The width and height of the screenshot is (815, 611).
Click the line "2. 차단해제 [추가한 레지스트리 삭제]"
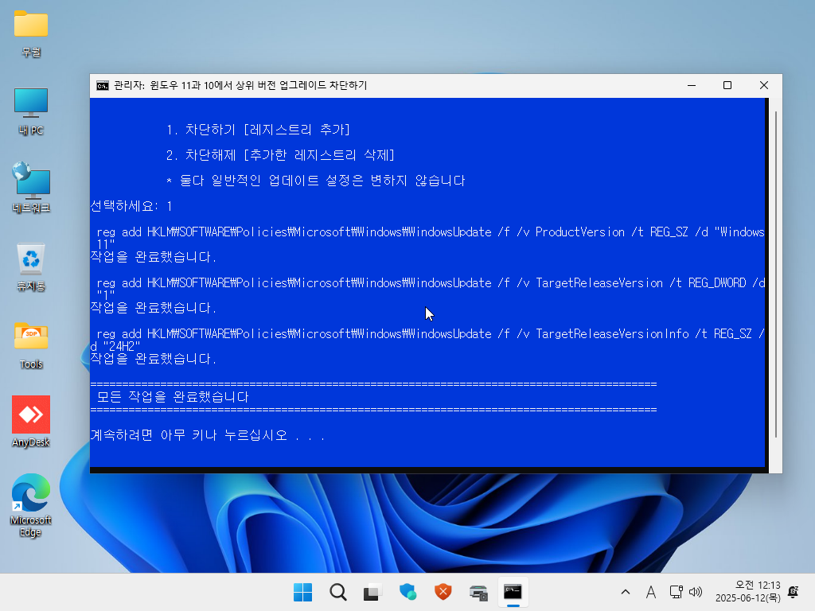pyautogui.click(x=281, y=155)
